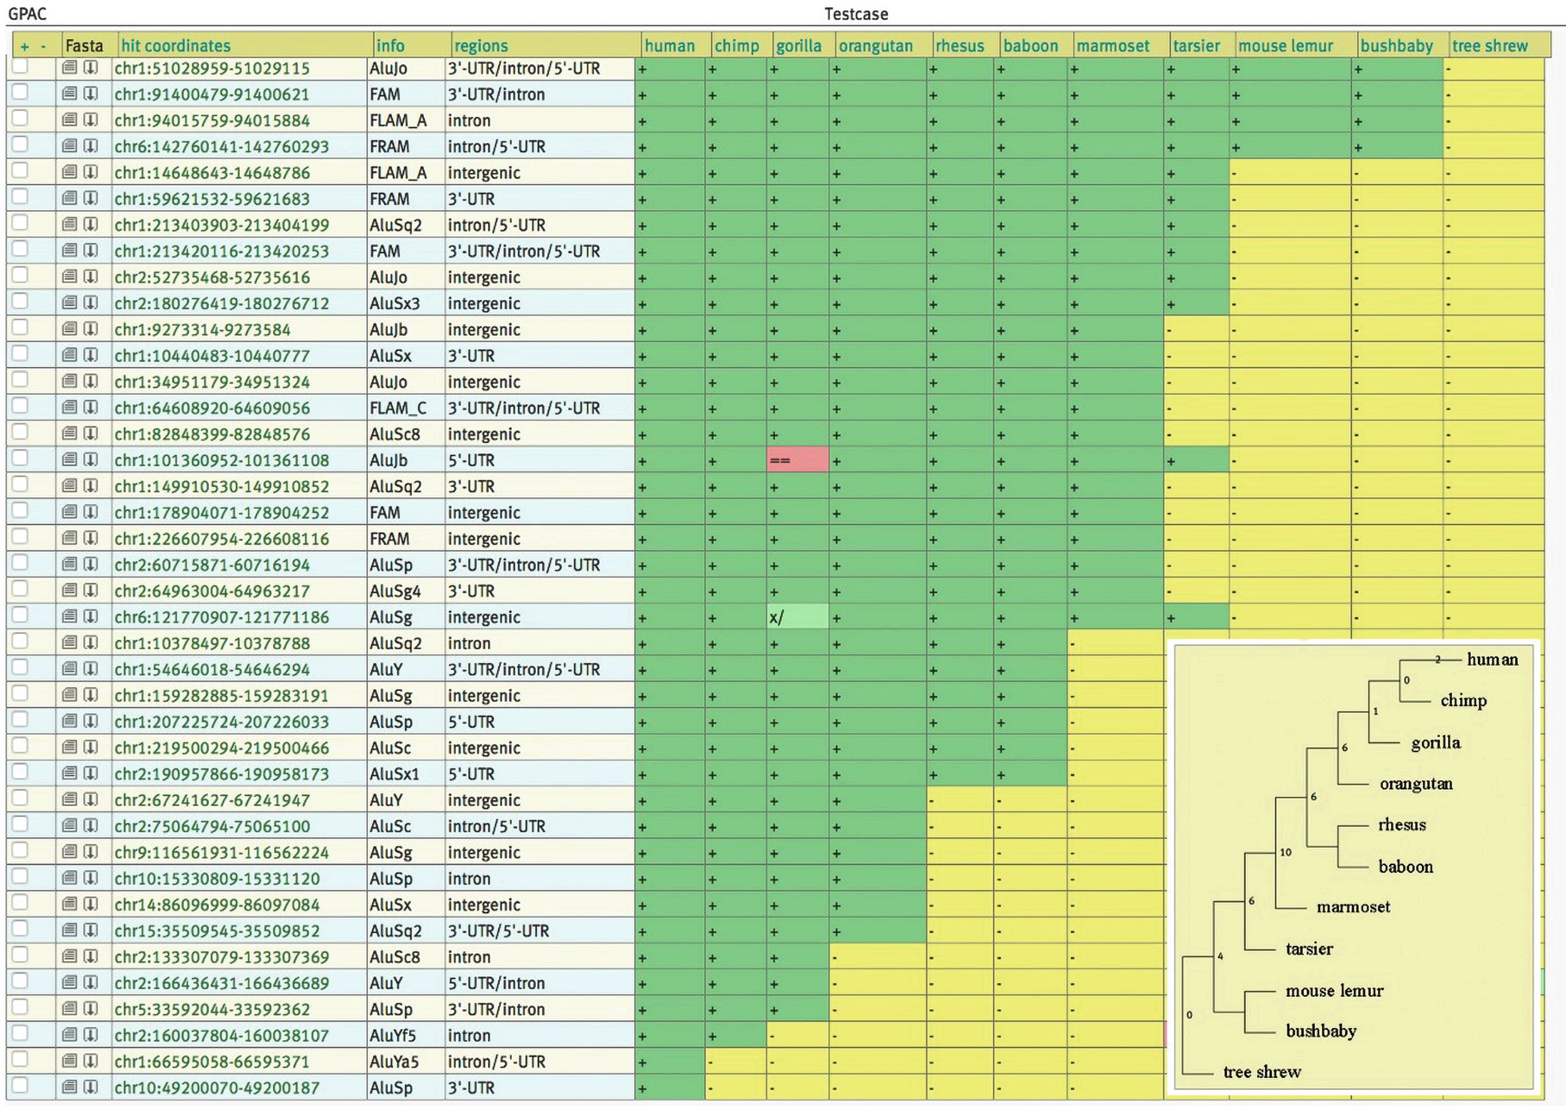
Task: Download Fasta for chr2:160037804-160038107 row
Action: [91, 1036]
